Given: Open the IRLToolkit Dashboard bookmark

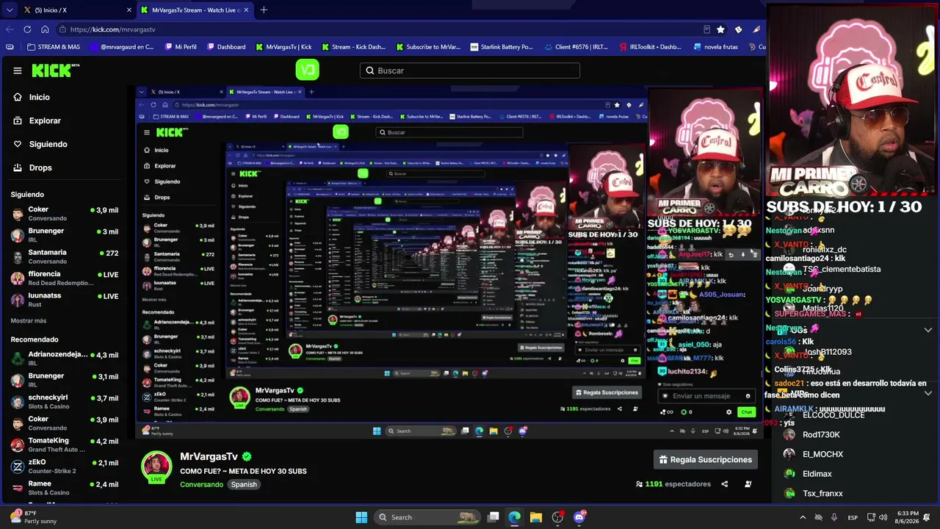Looking at the screenshot, I should 651,47.
